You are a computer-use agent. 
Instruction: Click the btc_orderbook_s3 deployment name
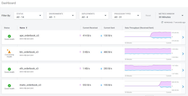point(29,52)
